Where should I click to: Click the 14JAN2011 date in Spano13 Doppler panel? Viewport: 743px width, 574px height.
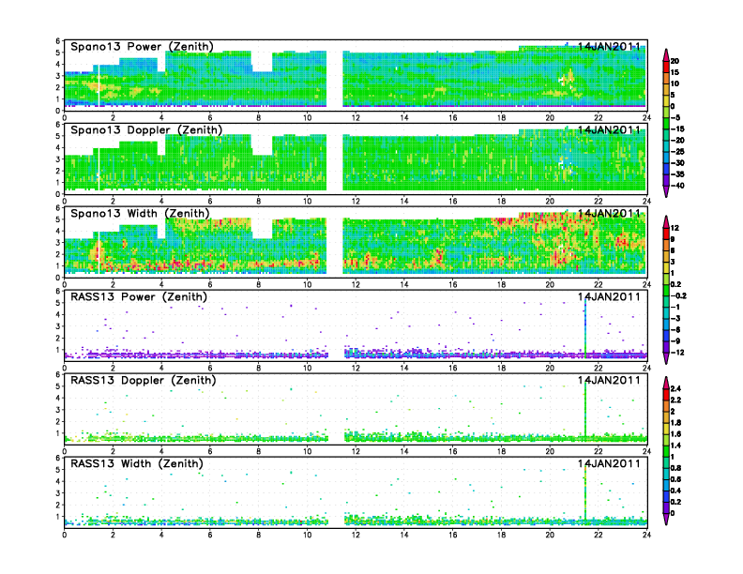(609, 129)
